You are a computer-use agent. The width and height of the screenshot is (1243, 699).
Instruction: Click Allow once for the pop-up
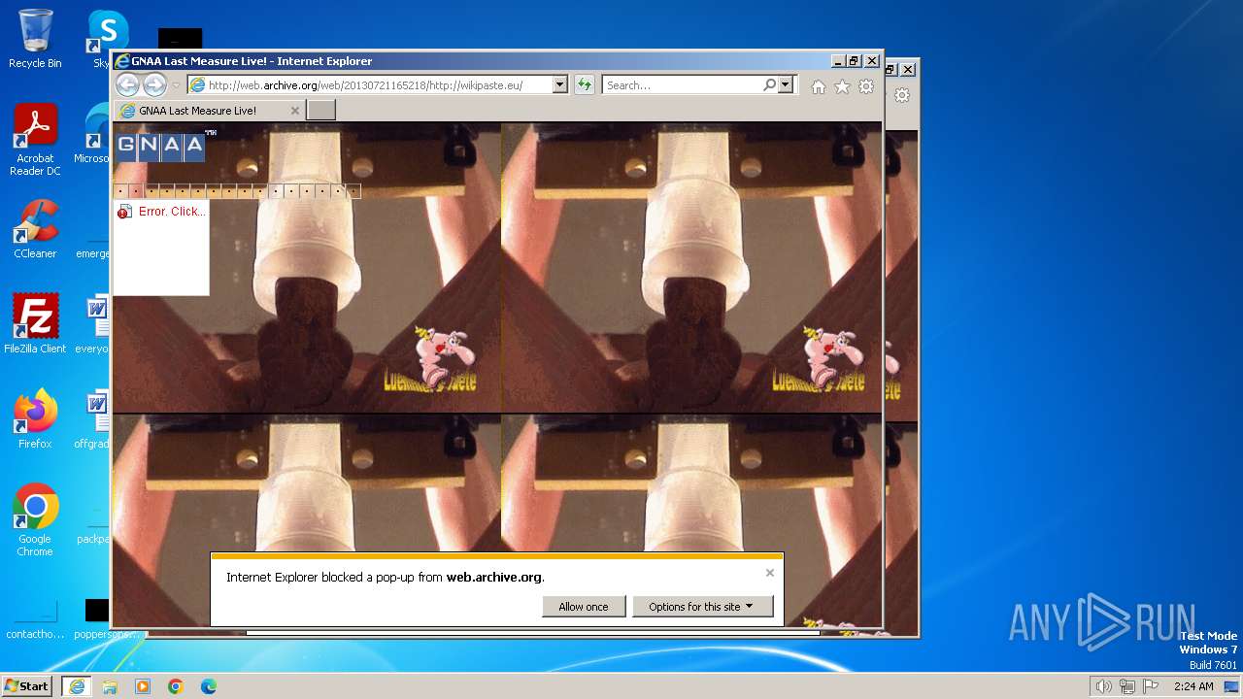584,607
